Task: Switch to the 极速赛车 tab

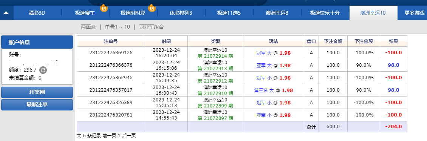Action: tap(85, 13)
